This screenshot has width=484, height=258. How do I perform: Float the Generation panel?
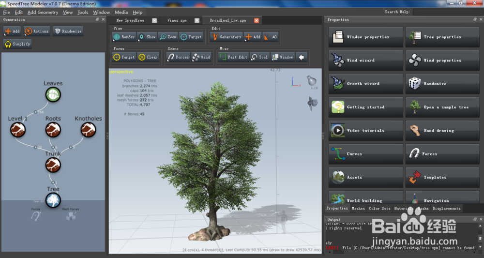click(98, 19)
